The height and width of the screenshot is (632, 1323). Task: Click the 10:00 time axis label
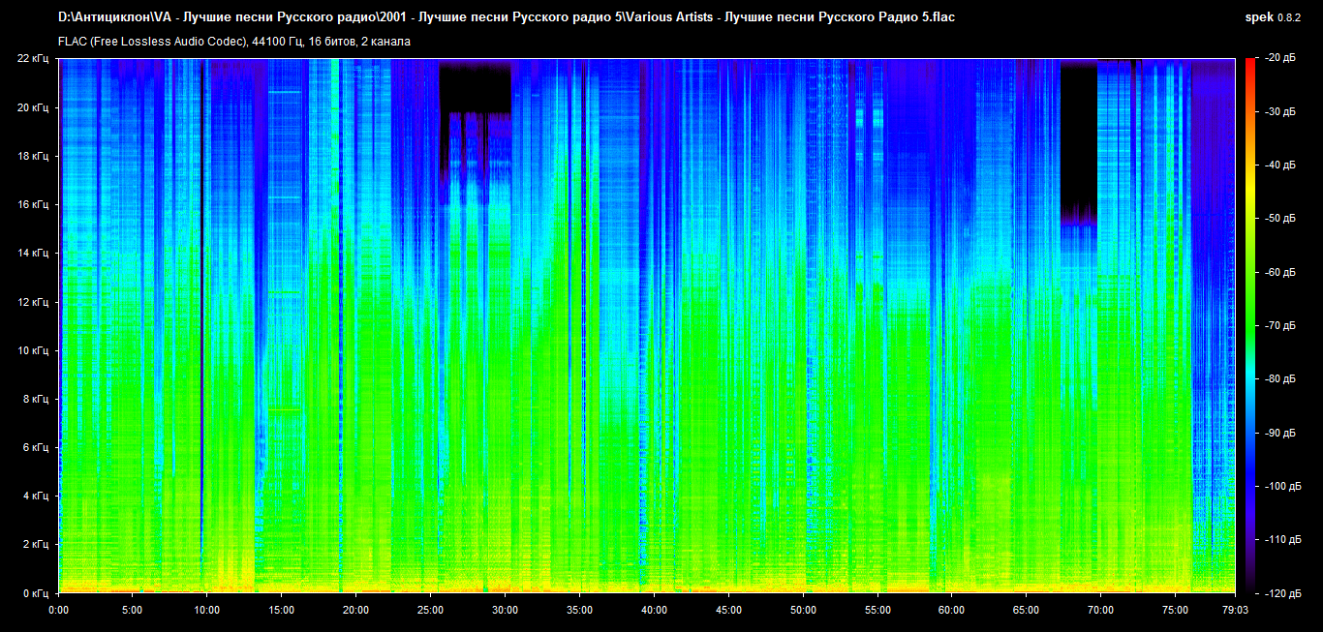pos(207,611)
